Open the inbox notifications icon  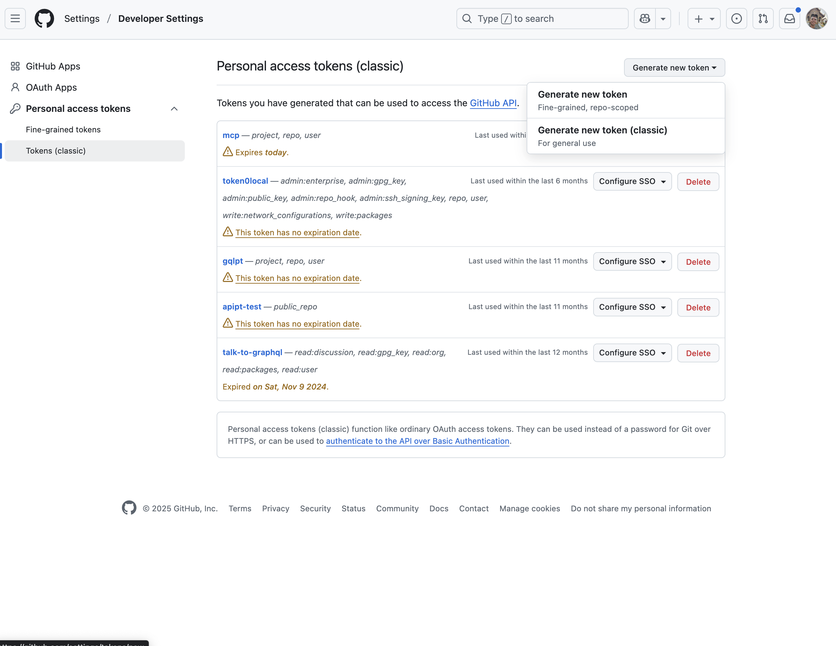pos(789,18)
